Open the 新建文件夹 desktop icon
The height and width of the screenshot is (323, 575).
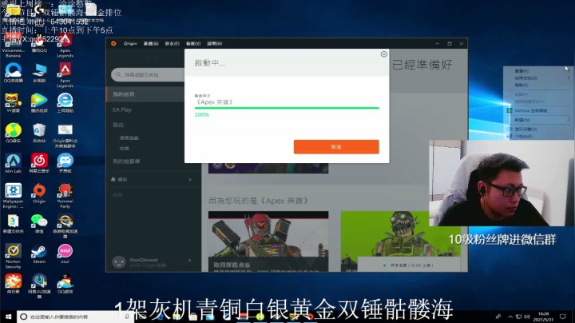click(x=14, y=224)
